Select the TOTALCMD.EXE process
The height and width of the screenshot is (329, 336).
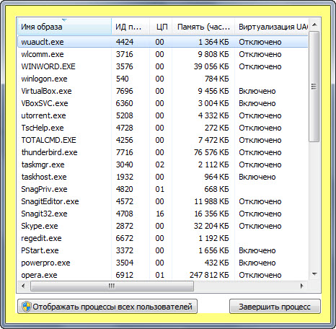coord(163,140)
